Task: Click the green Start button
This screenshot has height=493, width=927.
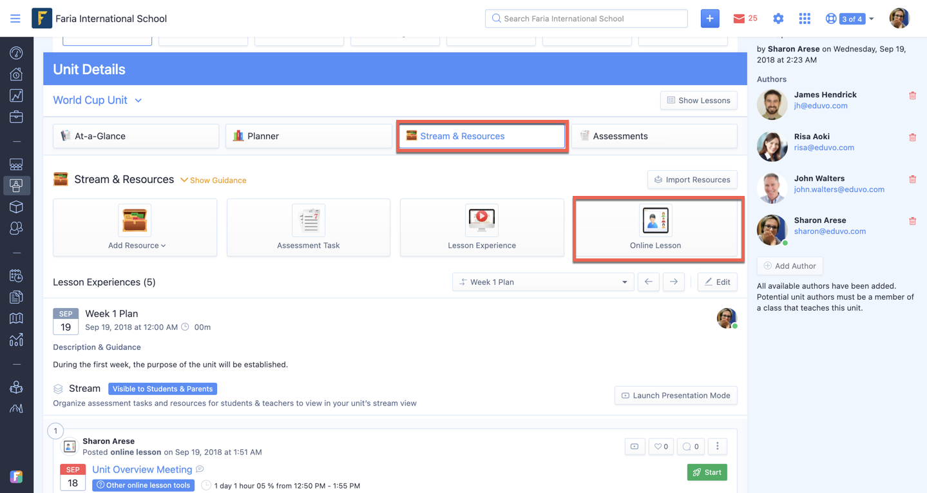Action: point(707,472)
